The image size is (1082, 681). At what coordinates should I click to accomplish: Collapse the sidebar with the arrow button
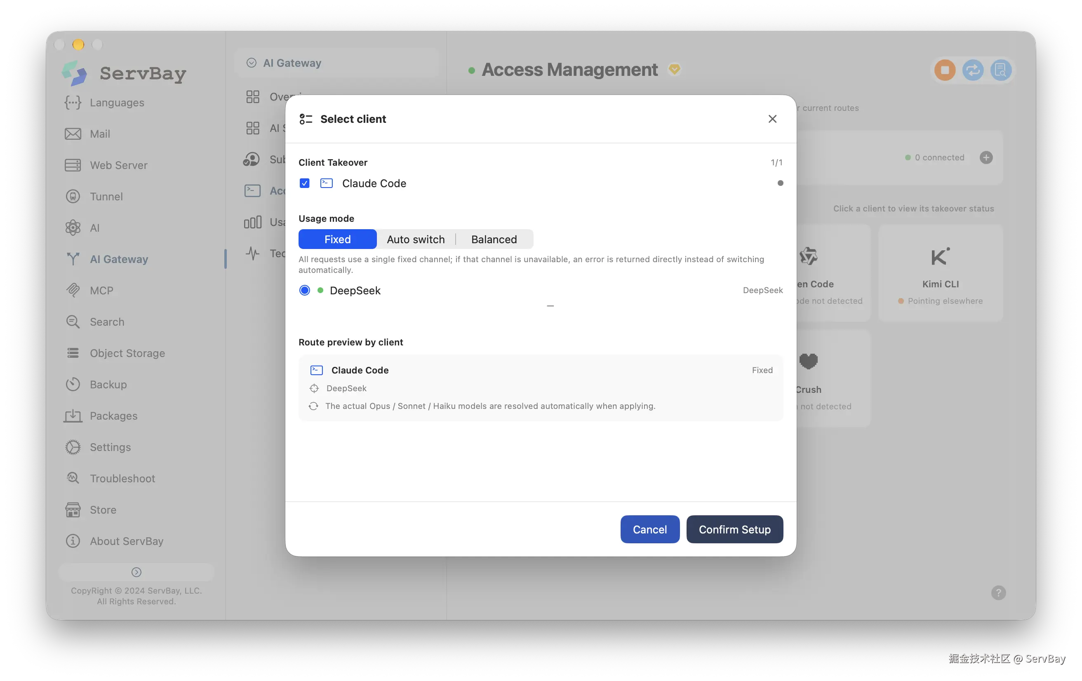point(136,572)
